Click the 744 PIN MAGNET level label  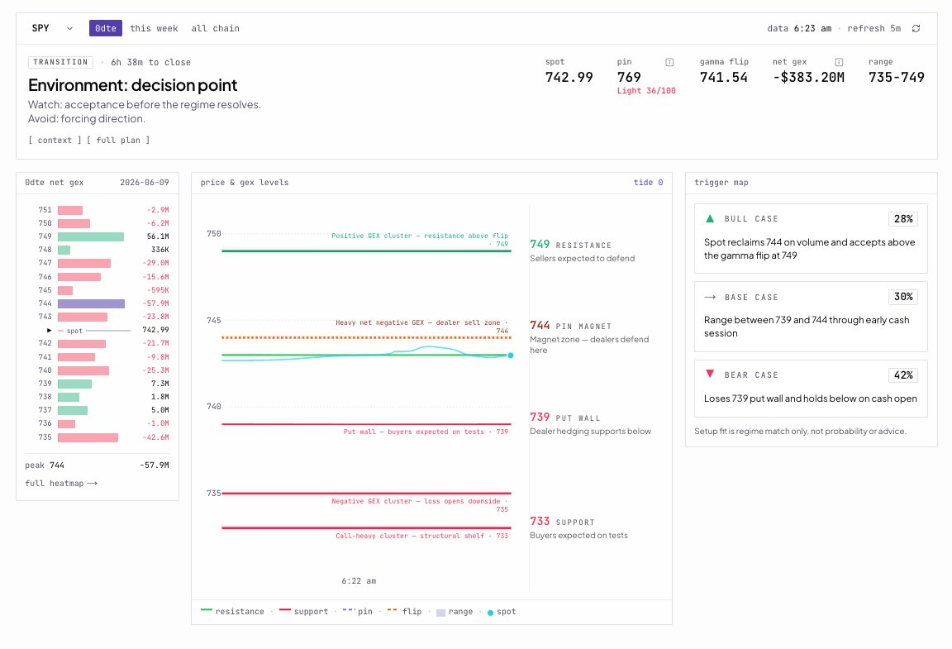click(x=570, y=326)
